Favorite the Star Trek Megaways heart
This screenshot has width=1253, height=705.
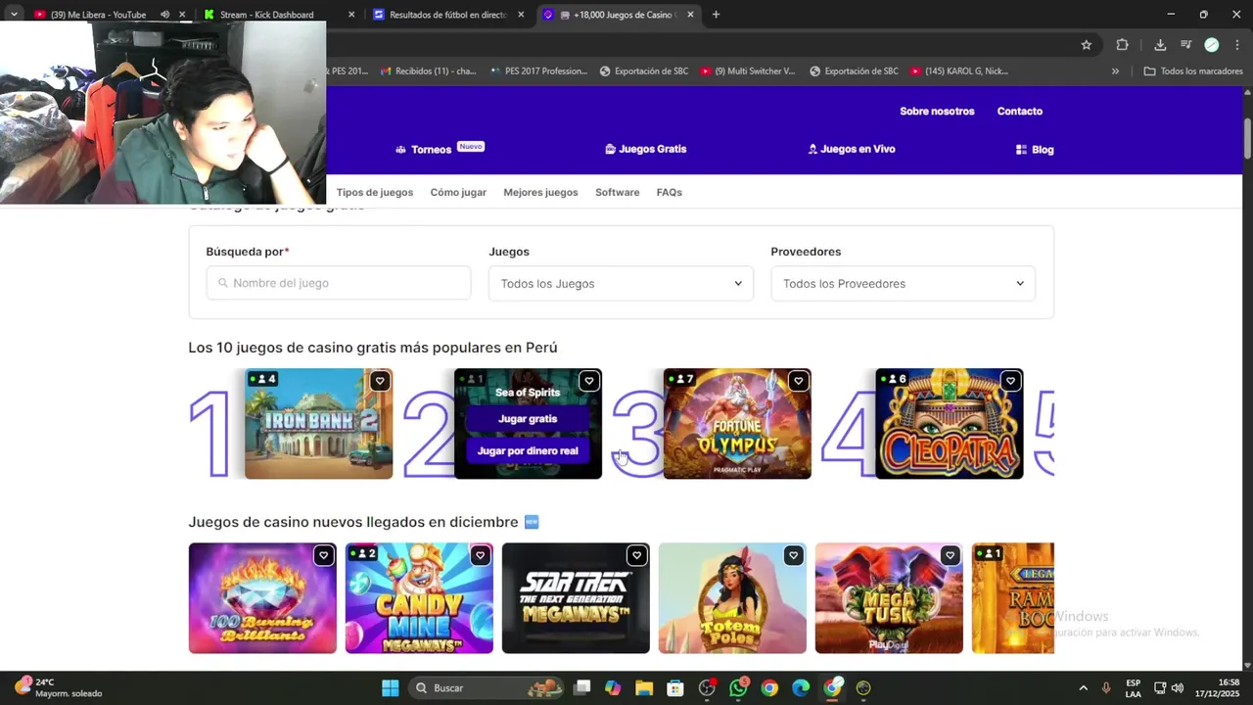(x=636, y=555)
